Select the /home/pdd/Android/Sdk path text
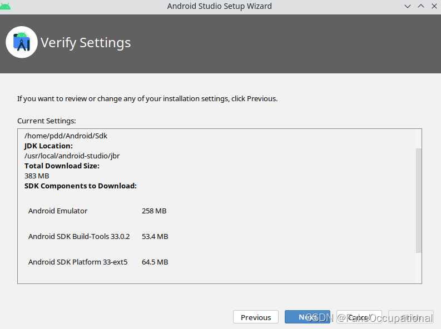441x329 pixels. pyautogui.click(x=66, y=136)
